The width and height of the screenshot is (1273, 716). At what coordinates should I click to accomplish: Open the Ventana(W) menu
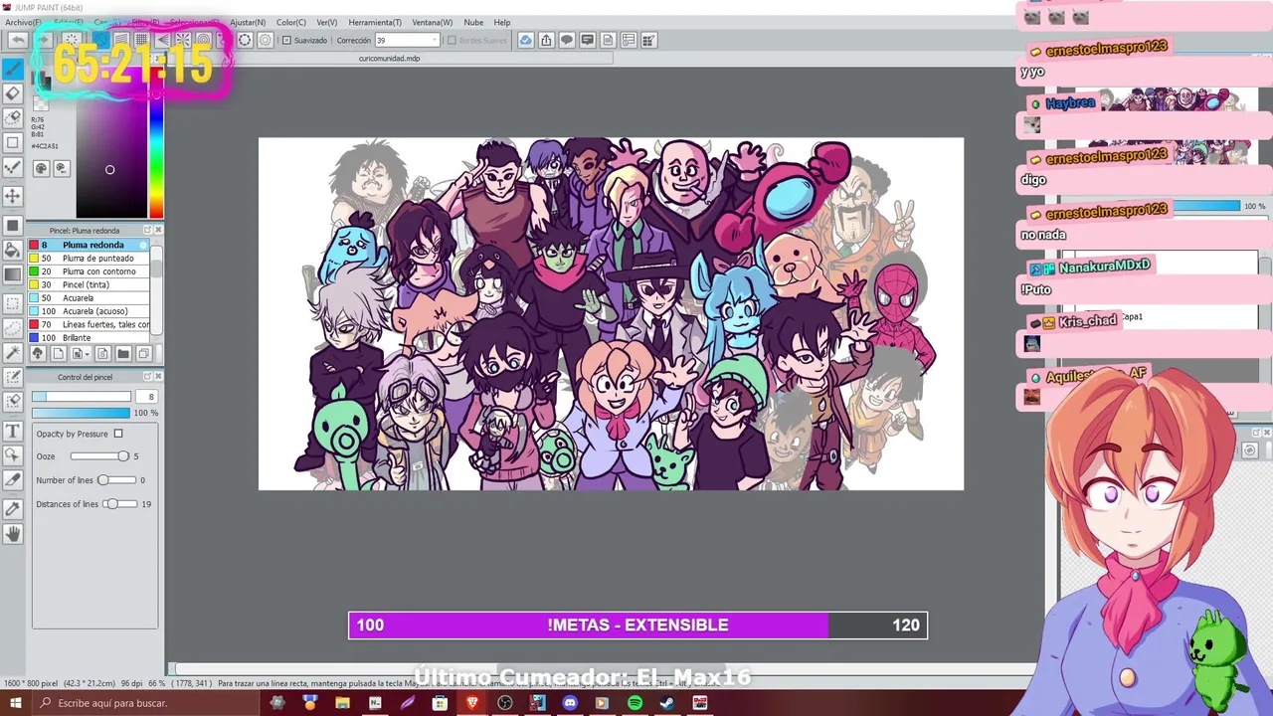[x=432, y=22]
